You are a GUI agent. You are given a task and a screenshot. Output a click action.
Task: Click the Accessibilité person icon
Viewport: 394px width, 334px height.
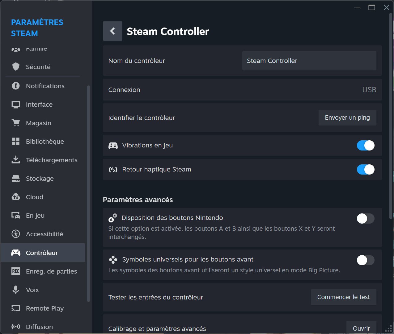point(16,234)
